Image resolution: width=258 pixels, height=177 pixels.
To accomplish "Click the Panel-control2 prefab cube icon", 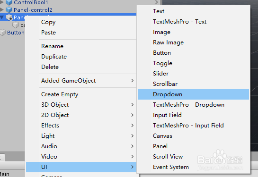I will 9,10.
